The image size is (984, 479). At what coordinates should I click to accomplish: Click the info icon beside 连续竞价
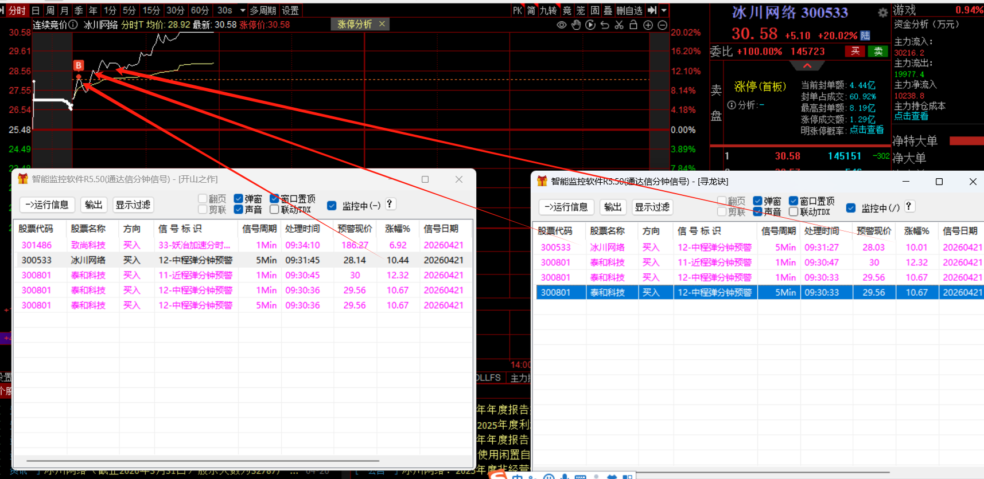(x=73, y=25)
